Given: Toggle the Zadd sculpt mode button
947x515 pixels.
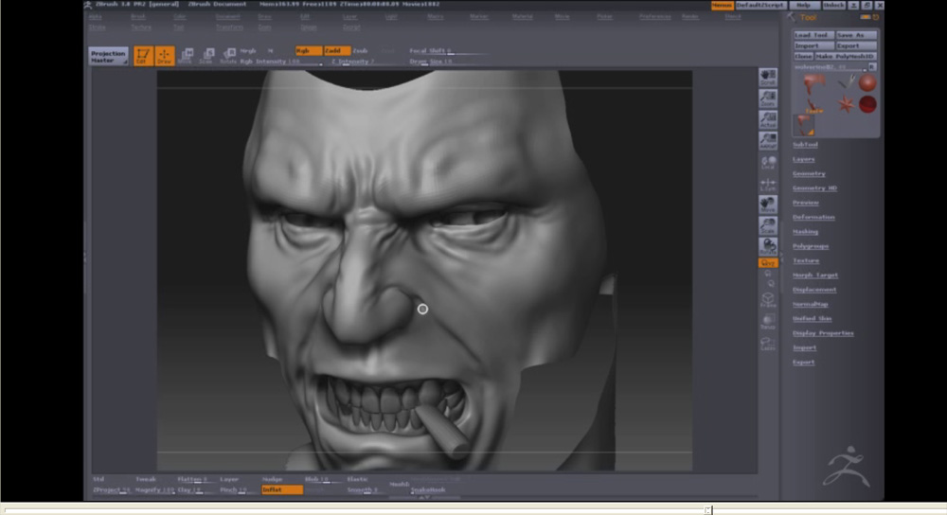Looking at the screenshot, I should pos(336,51).
